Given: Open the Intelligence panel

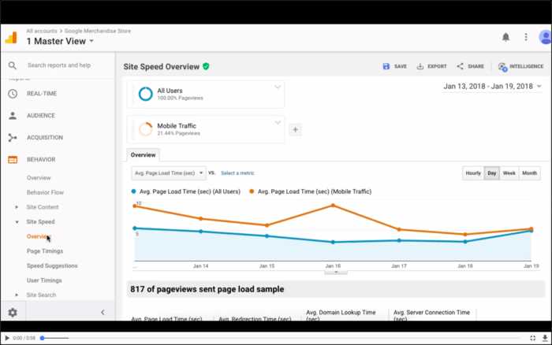Looking at the screenshot, I should point(520,67).
